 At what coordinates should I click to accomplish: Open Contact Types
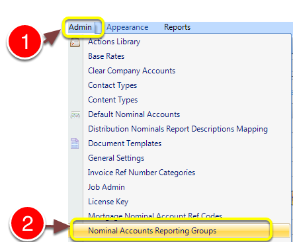(112, 85)
